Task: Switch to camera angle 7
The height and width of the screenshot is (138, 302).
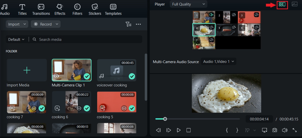Action: click(x=204, y=43)
